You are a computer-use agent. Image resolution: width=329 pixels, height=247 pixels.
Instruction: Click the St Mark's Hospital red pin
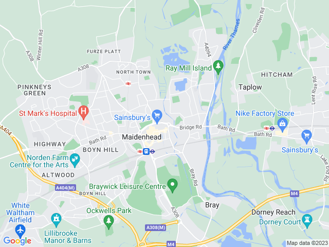click(x=83, y=112)
